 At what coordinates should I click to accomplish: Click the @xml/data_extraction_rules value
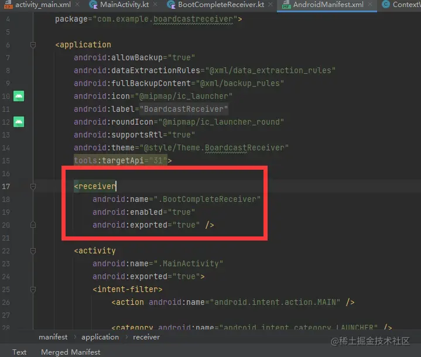click(270, 70)
